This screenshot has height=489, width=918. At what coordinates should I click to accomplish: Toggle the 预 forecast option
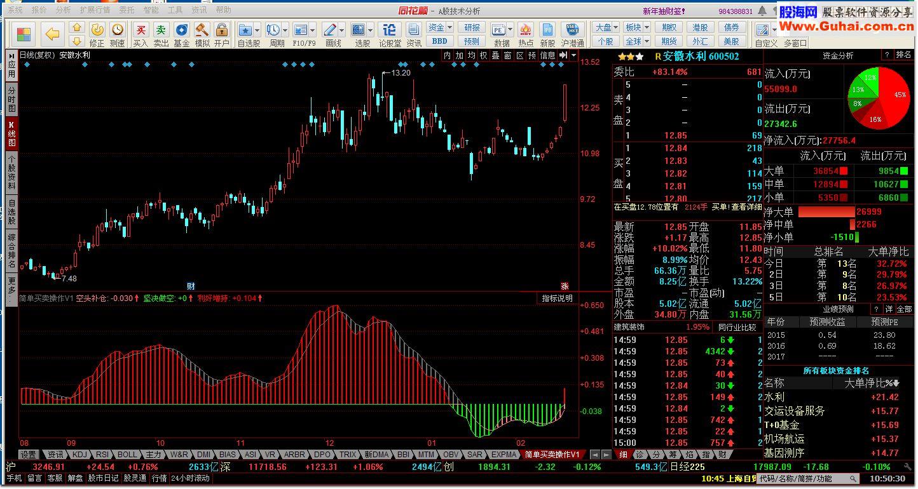(533, 56)
